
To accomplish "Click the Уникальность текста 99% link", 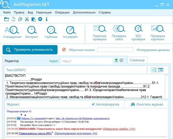I will point(35,133).
